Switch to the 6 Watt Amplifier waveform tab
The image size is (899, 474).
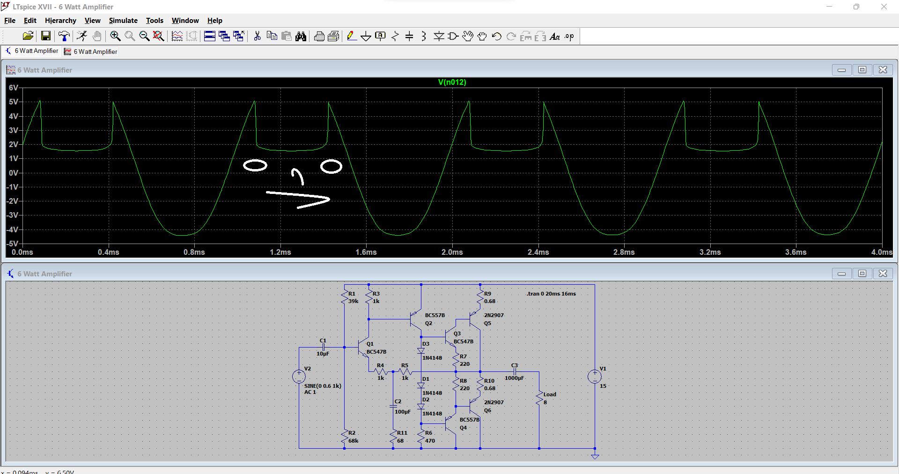(x=91, y=52)
